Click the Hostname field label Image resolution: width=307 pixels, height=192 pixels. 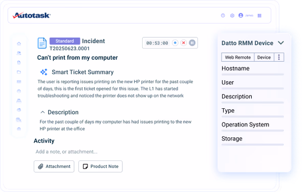click(x=235, y=68)
